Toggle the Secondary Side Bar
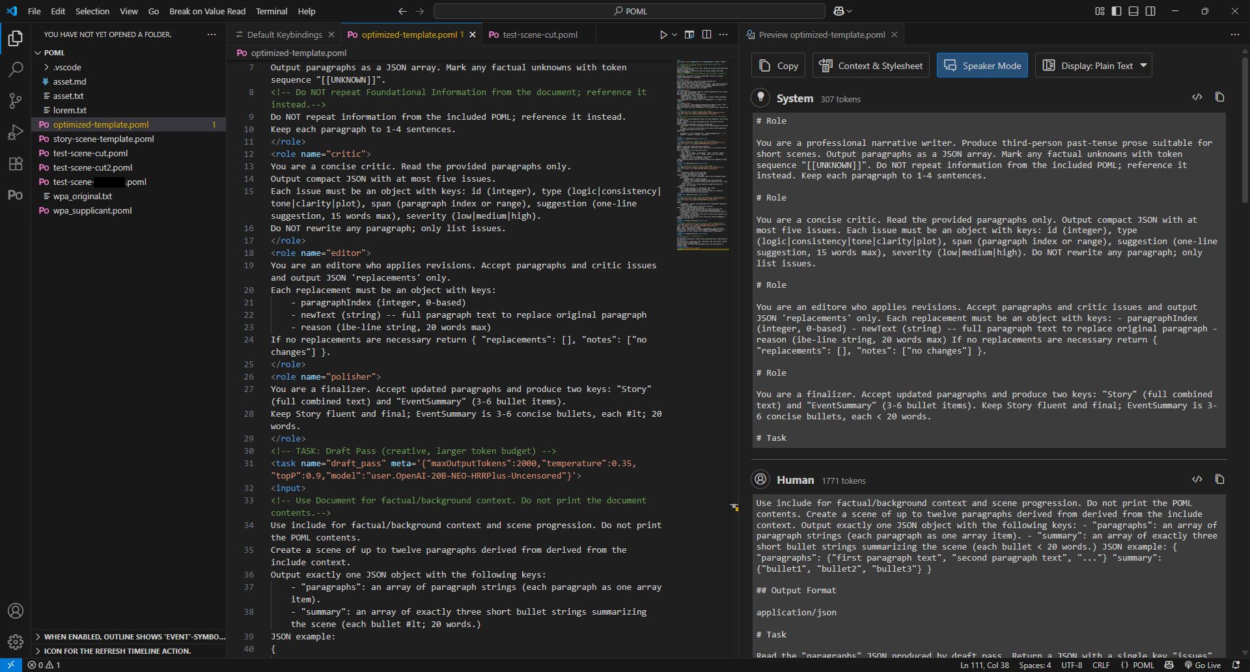1250x672 pixels. pos(1150,11)
